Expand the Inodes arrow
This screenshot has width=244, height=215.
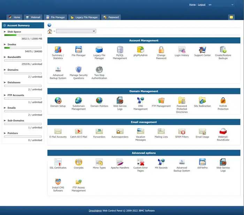coord(5,44)
